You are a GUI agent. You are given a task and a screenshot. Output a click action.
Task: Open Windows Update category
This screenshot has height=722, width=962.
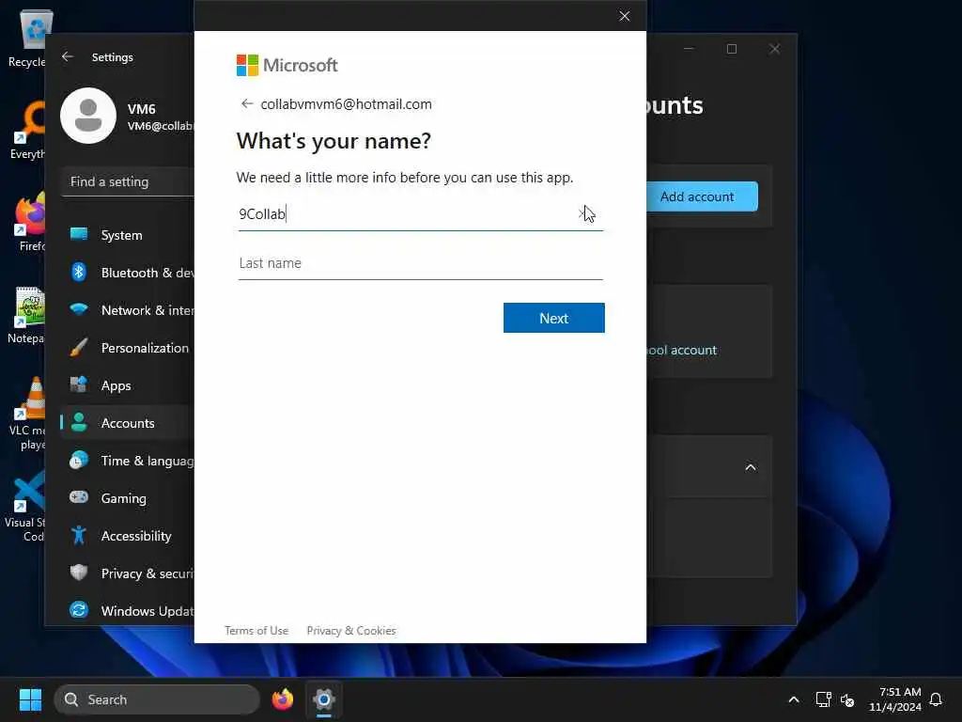pyautogui.click(x=128, y=611)
